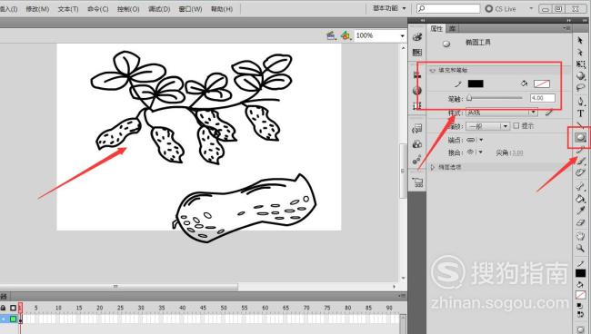Select the Hand tool
The height and width of the screenshot is (334, 591).
tap(580, 236)
